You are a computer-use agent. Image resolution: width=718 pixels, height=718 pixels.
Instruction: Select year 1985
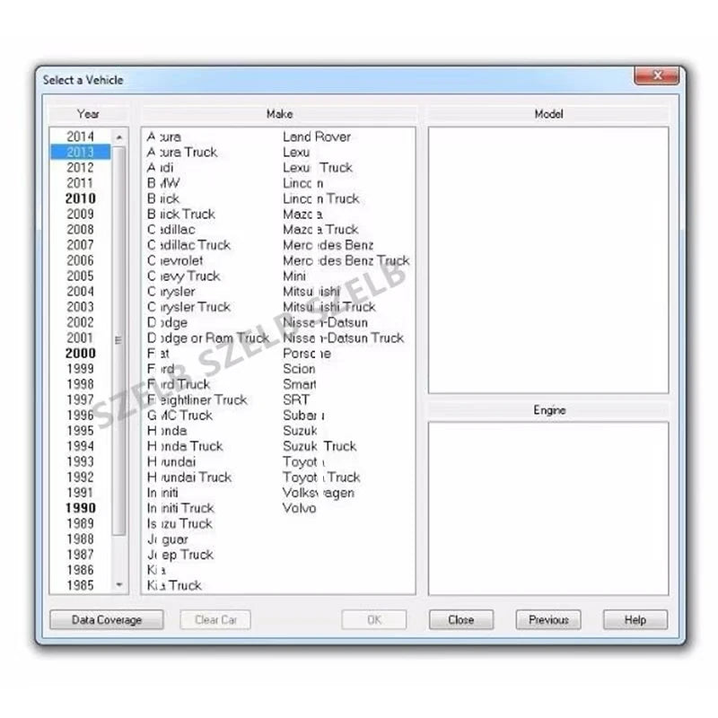tap(80, 585)
